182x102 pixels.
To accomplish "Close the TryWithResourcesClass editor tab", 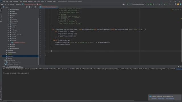I will pos(57,7).
